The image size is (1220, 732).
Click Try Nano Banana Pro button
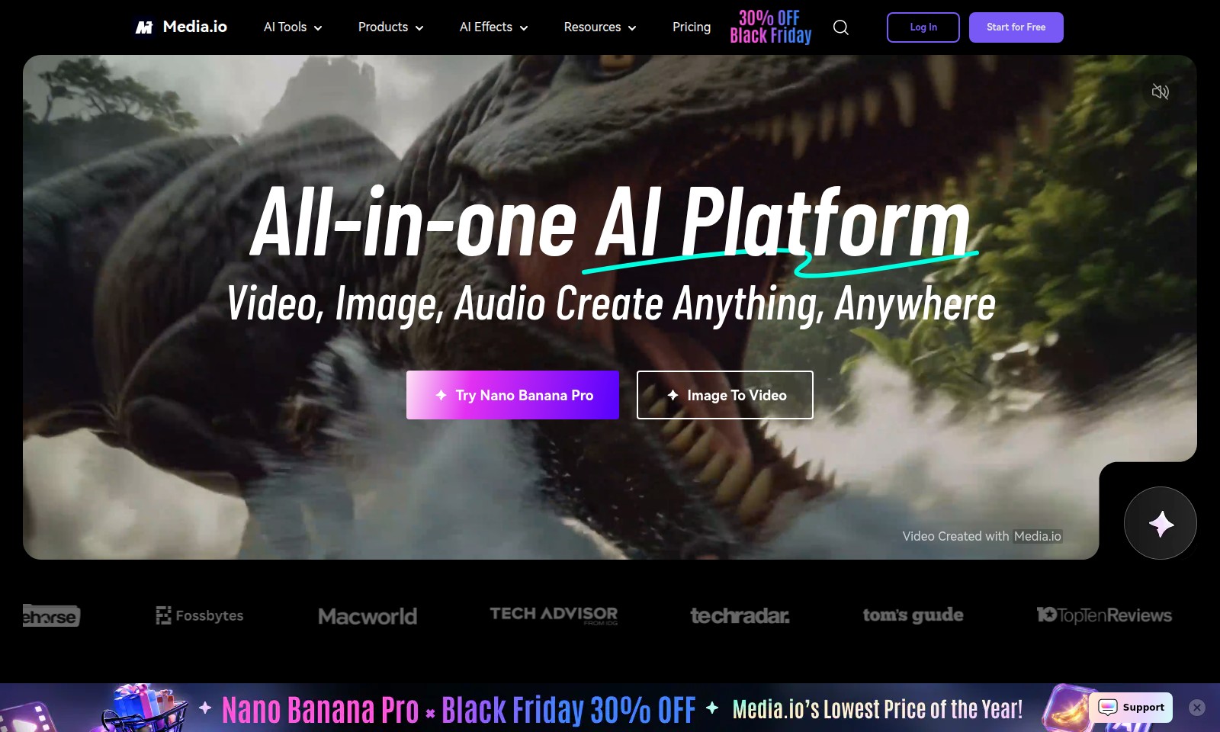point(512,395)
